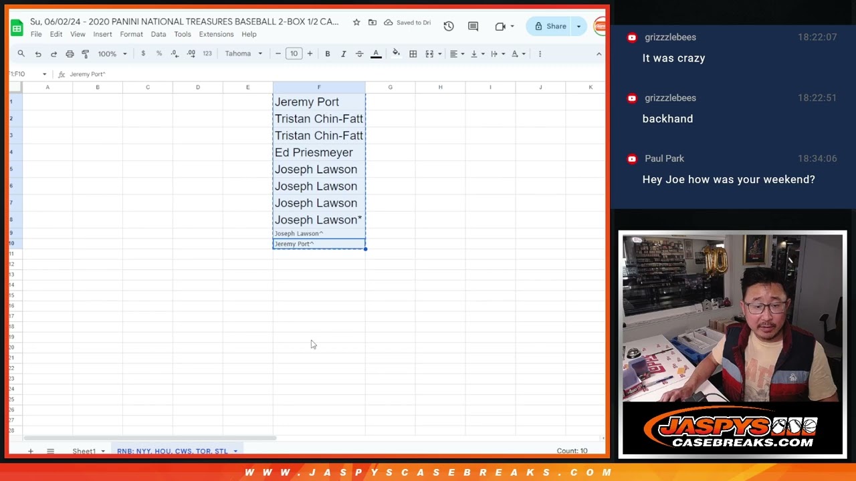Print the spreadsheet
This screenshot has height=481, width=856.
point(70,53)
